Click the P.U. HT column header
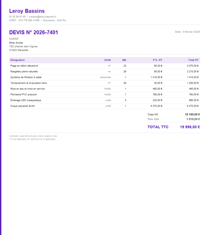 157,60
